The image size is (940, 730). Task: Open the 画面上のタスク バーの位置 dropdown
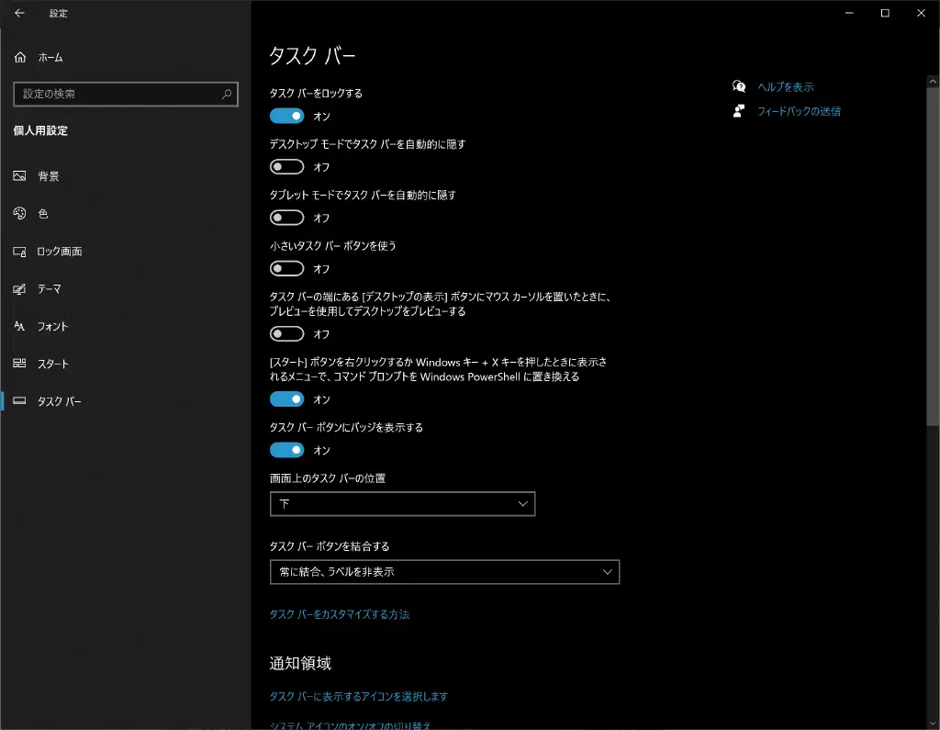pos(402,504)
